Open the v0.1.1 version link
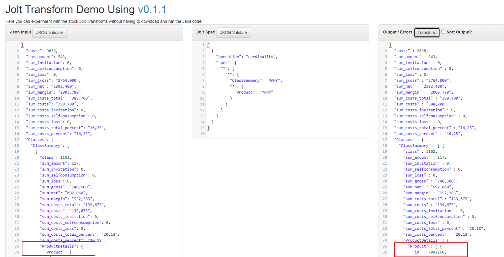 (x=152, y=10)
